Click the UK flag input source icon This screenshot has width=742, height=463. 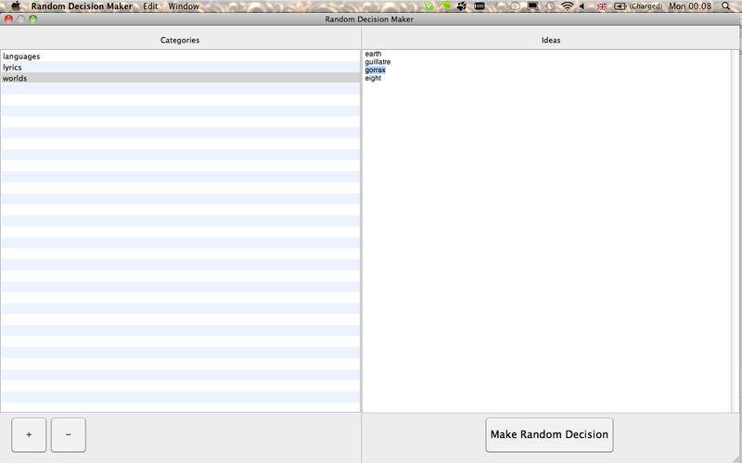click(602, 6)
